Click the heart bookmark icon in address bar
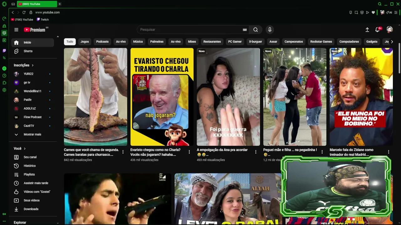401x225 pixels. [373, 12]
